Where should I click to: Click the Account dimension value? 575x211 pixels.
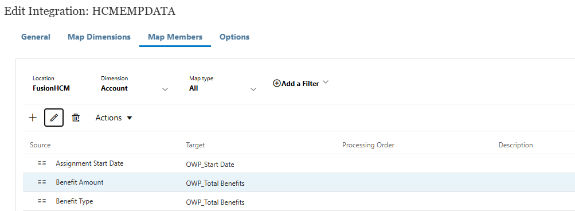115,88
